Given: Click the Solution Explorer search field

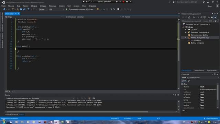Looking at the screenshot, I should 198,21.
